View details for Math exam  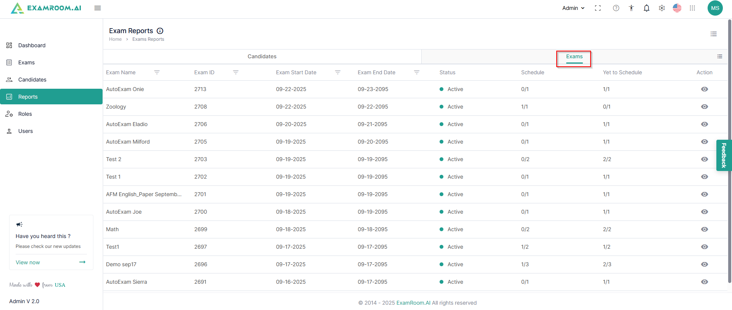point(705,229)
